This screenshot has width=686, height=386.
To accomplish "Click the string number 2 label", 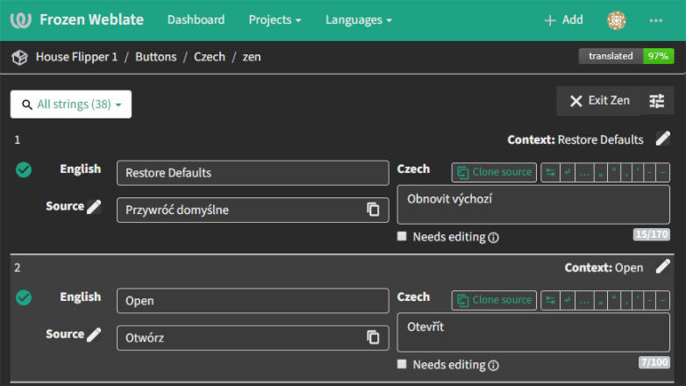I will (17, 268).
